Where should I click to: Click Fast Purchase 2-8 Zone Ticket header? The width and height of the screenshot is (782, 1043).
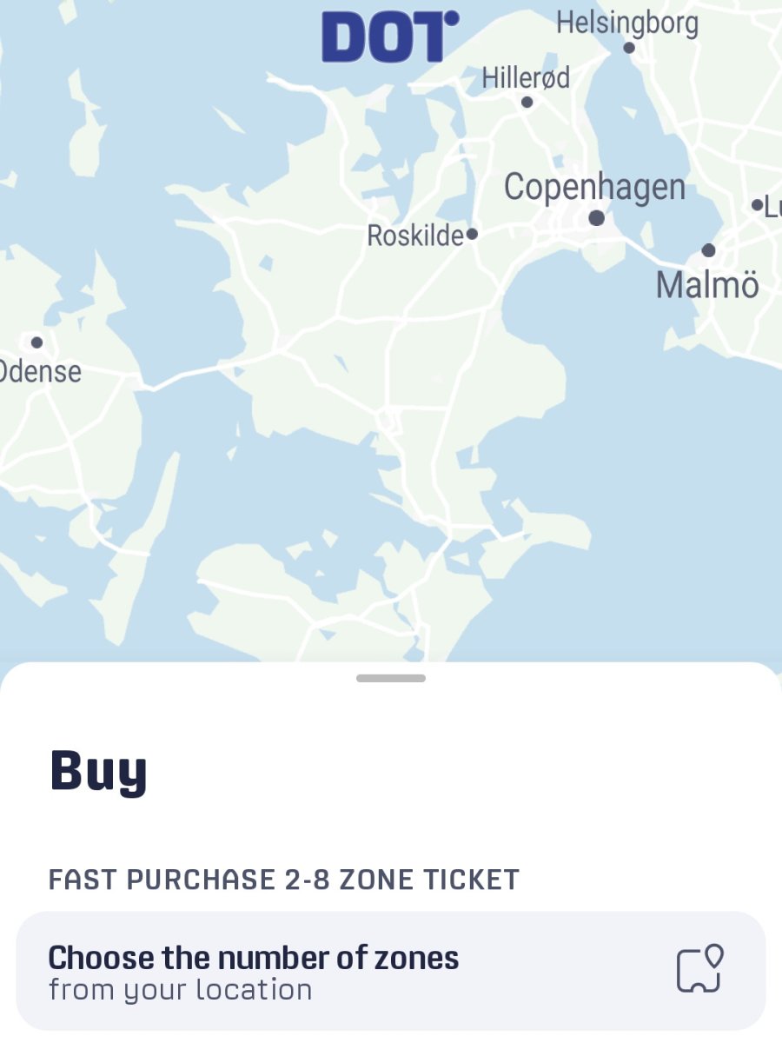[283, 880]
